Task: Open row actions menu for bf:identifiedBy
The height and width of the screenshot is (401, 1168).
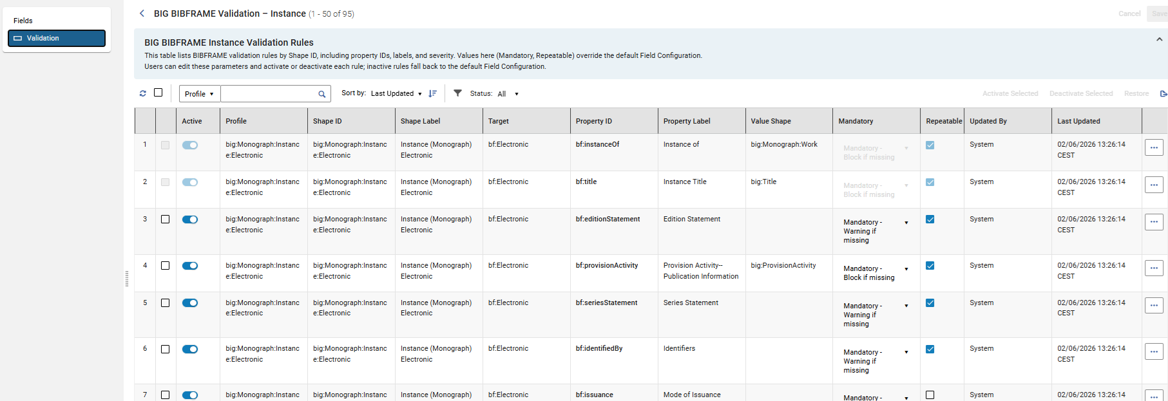Action: pos(1154,351)
